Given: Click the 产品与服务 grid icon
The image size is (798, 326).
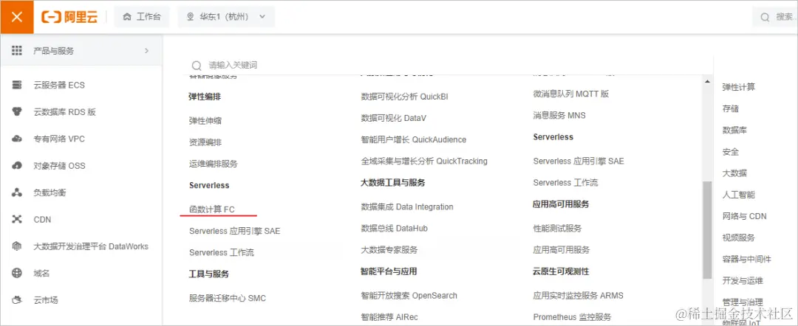Looking at the screenshot, I should (x=17, y=50).
